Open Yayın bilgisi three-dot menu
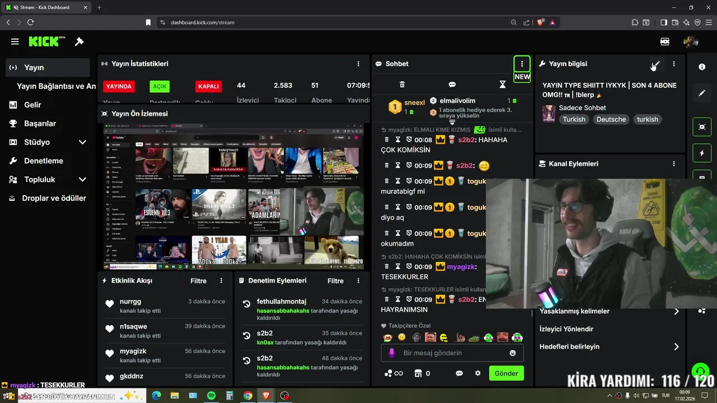717x403 pixels. [674, 64]
